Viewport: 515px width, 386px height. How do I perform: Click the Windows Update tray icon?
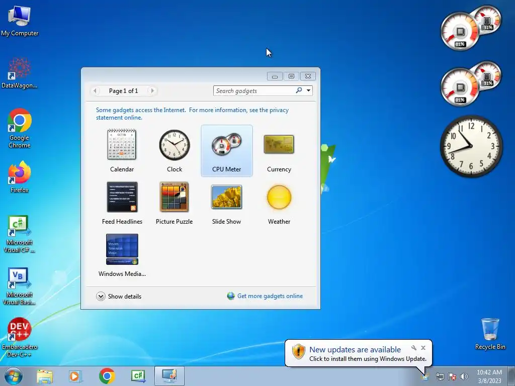[425, 376]
